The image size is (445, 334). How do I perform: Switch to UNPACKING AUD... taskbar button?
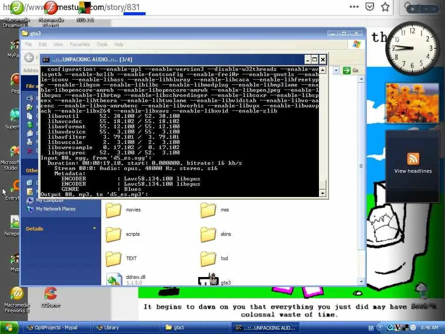click(x=266, y=328)
